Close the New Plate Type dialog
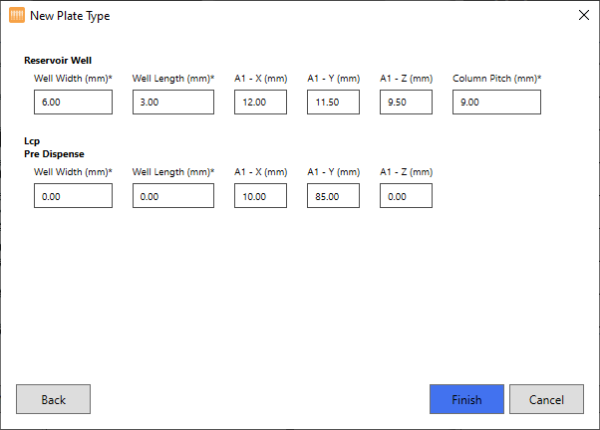Viewport: 600px width, 430px height. (x=584, y=15)
